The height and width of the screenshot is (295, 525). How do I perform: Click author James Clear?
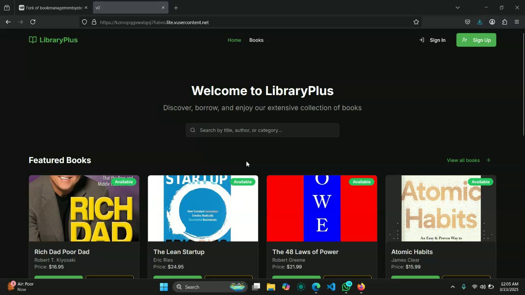click(405, 260)
